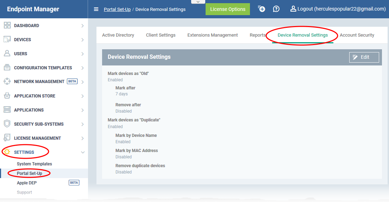
Task: Click the License Management certificate icon
Action: coord(7,138)
